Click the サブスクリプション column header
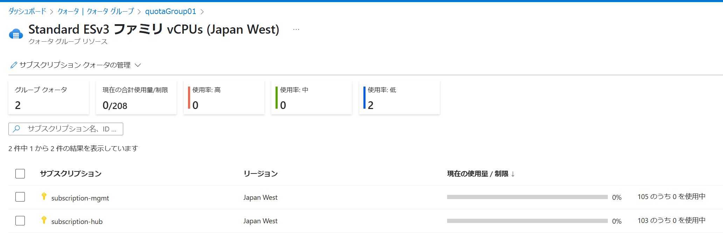Image resolution: width=723 pixels, height=238 pixels. (71, 174)
